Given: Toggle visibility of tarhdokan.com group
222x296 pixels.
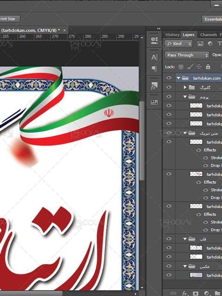Looking at the screenshot, I should coord(169,78).
